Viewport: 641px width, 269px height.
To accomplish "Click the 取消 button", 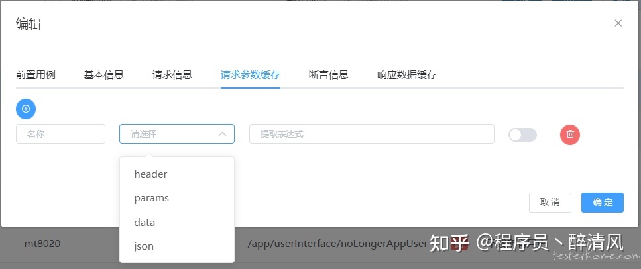I will click(550, 203).
